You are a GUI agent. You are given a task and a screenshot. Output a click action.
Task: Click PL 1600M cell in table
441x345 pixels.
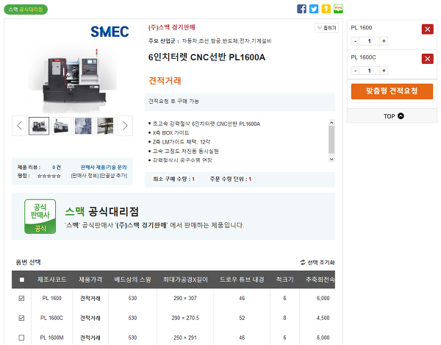[51, 338]
